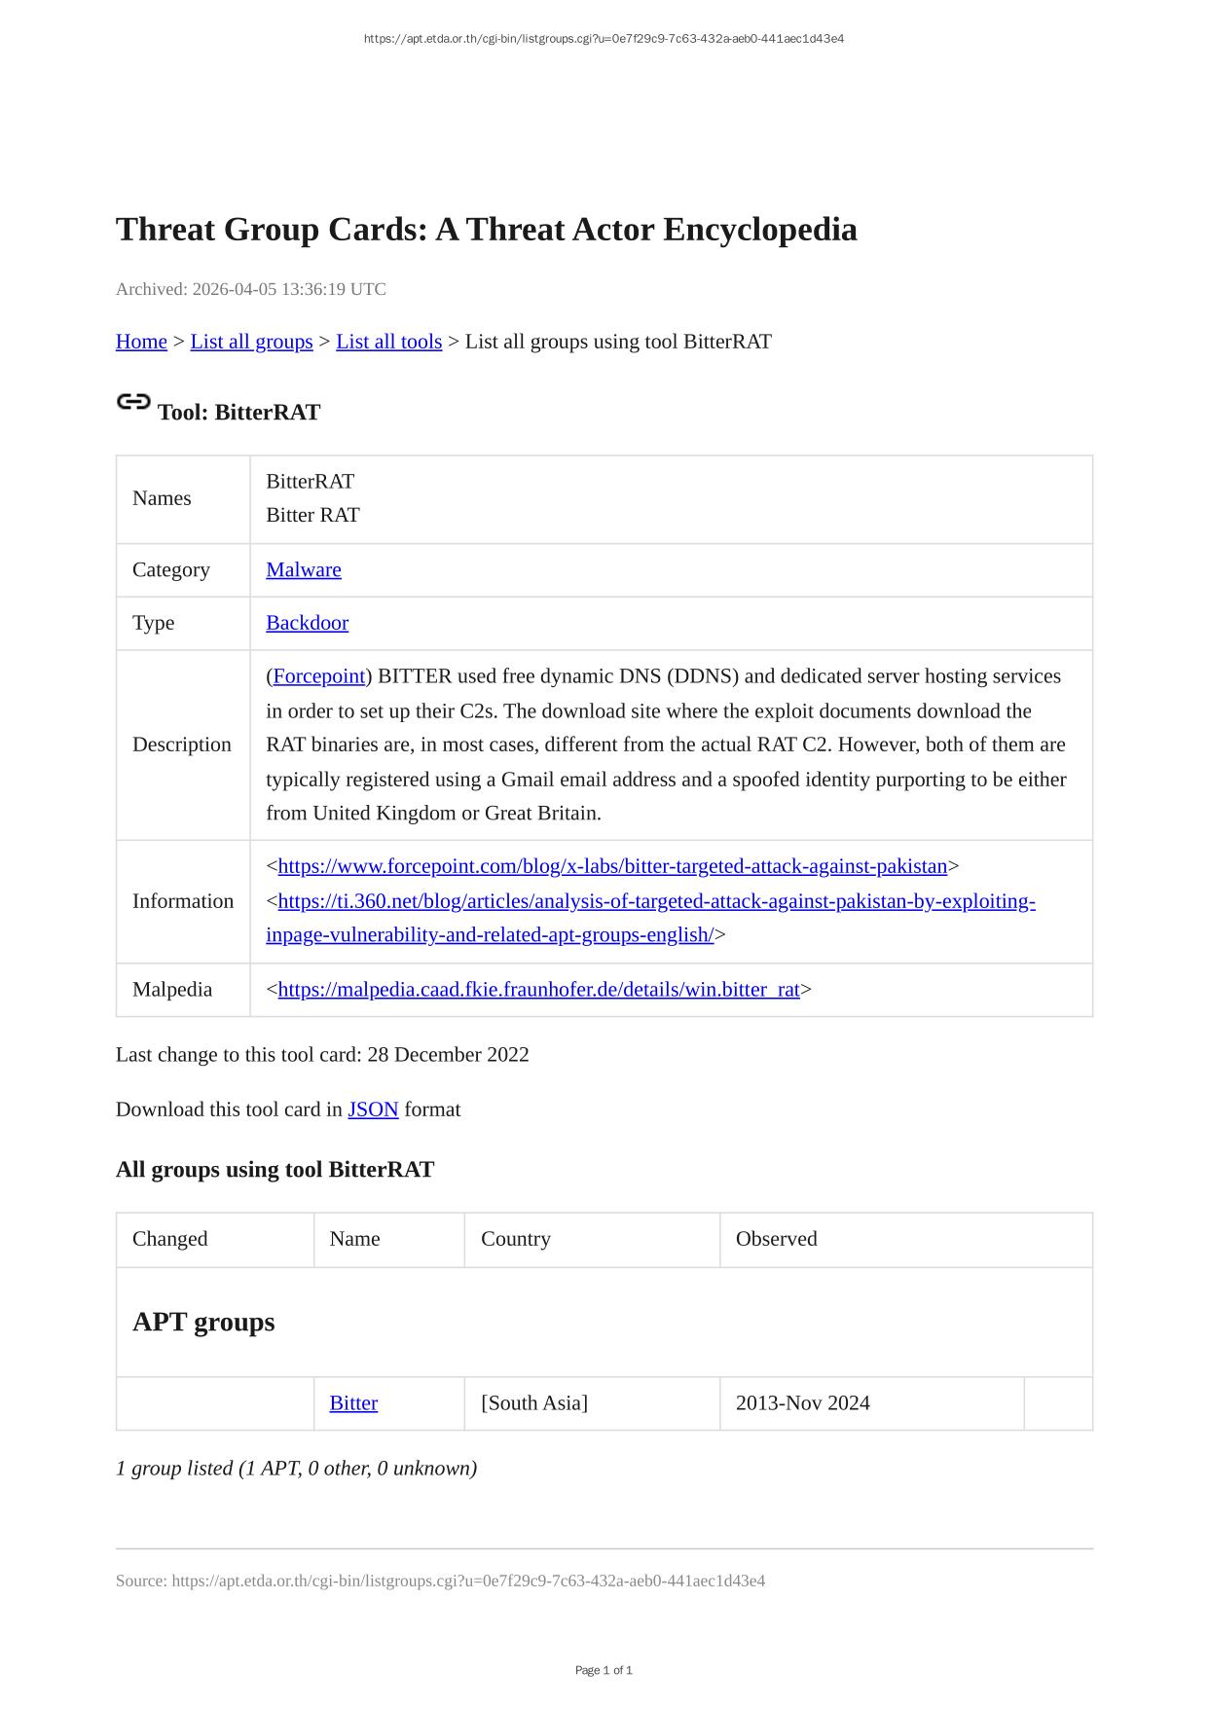Click the Observed column header
This screenshot has width=1209, height=1709.
[x=776, y=1239]
